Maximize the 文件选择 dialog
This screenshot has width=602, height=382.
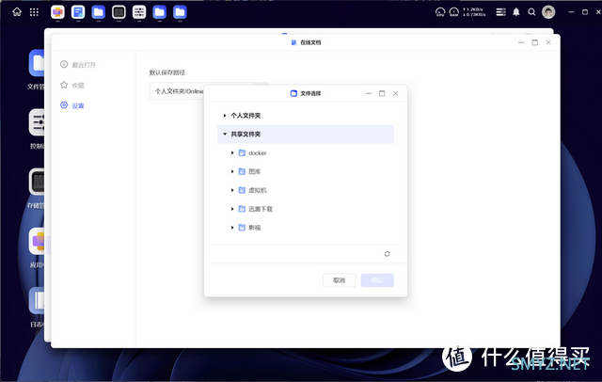click(x=382, y=93)
